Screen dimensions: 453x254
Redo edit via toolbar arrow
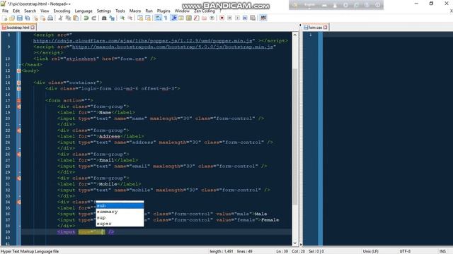coord(94,18)
